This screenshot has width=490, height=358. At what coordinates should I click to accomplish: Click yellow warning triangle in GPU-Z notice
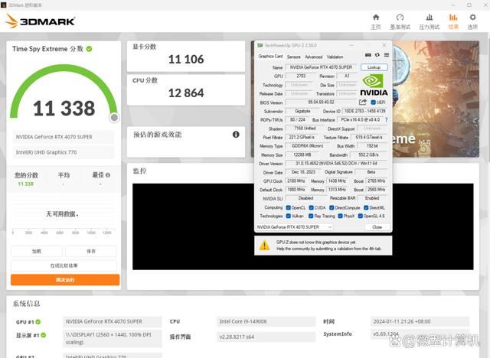(x=264, y=246)
